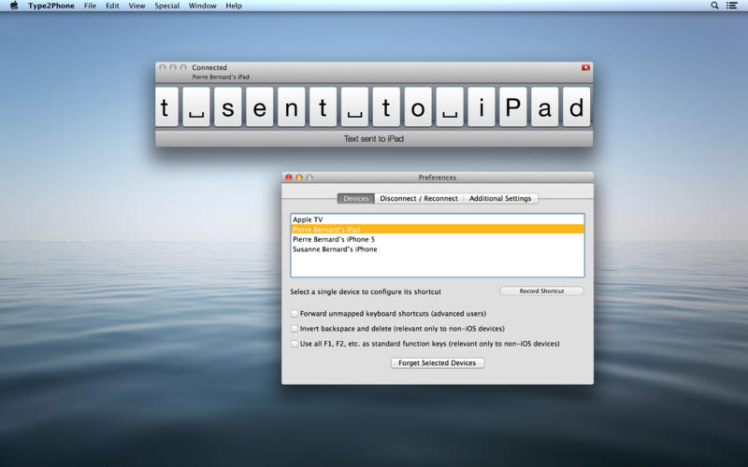Check Use all F1, F2 as function keys

pos(295,344)
